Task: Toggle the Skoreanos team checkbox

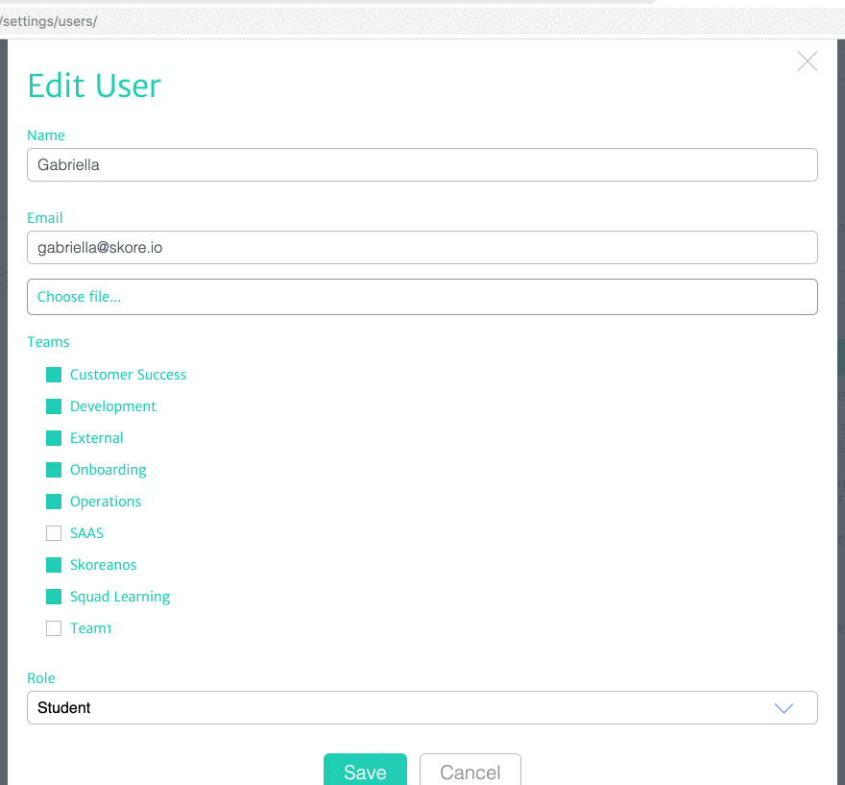Action: pos(54,565)
